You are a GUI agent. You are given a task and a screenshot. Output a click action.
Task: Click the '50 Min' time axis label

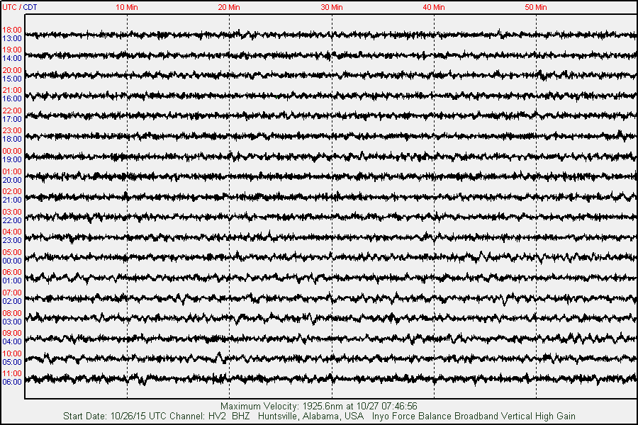point(536,7)
